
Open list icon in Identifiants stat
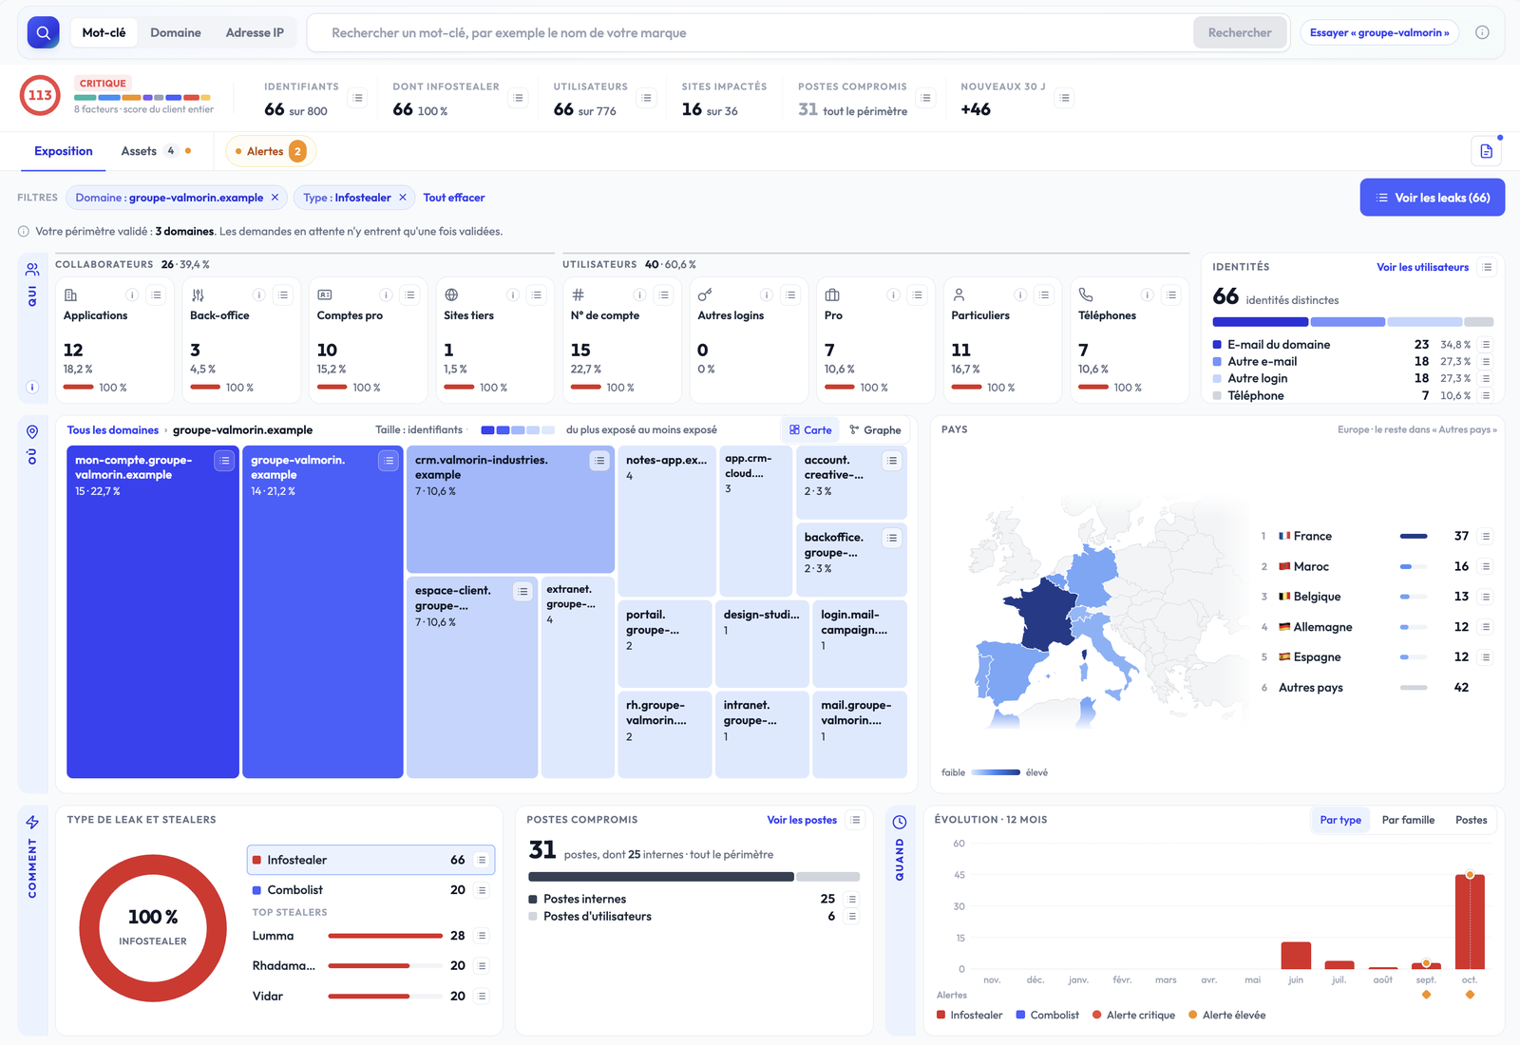(357, 98)
